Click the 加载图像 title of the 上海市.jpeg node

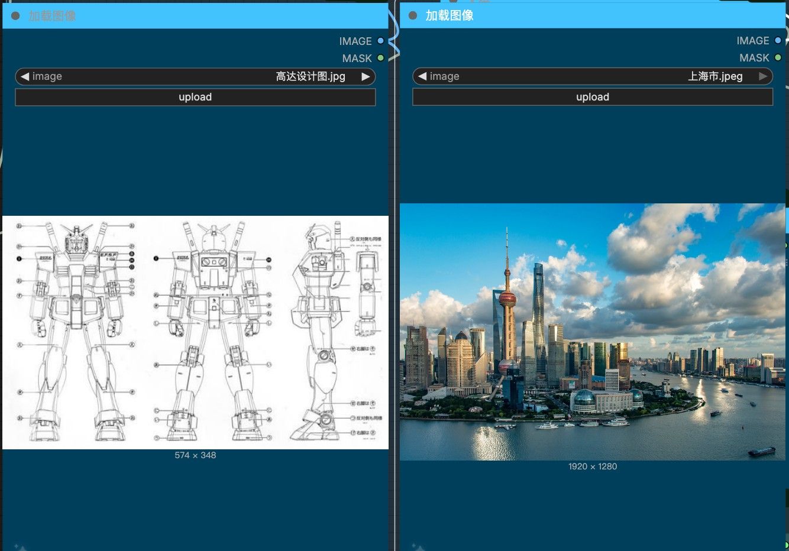tap(450, 15)
